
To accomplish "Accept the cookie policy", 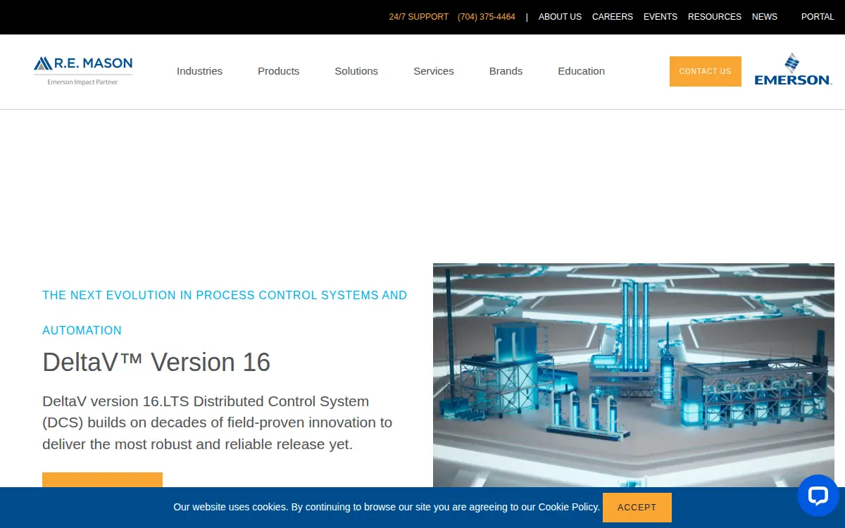I will pyautogui.click(x=637, y=508).
